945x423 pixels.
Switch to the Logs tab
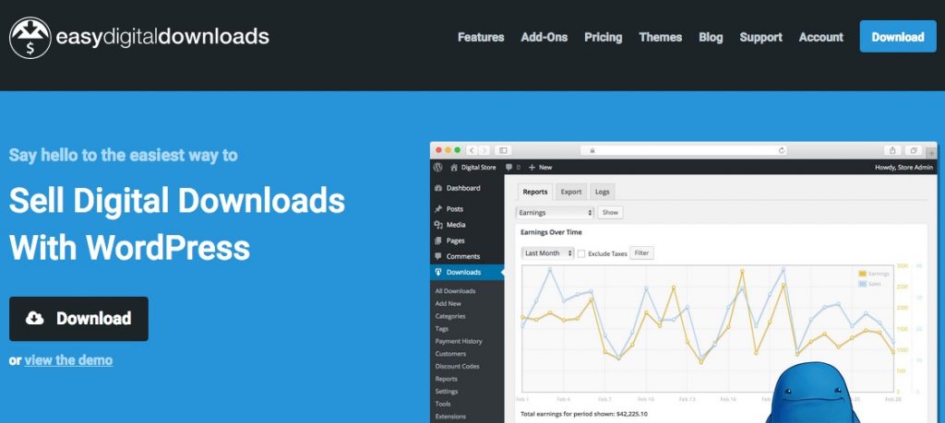click(602, 192)
